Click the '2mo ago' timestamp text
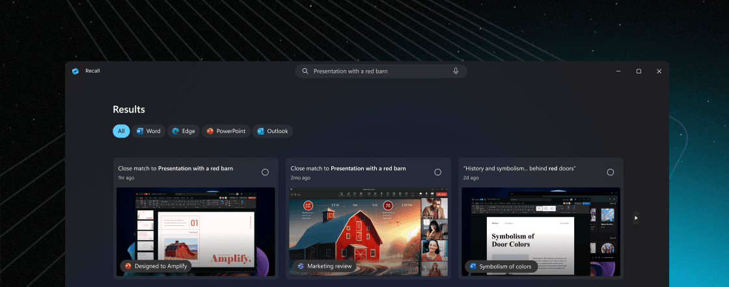Viewport: 729px width, 287px height. click(x=300, y=177)
